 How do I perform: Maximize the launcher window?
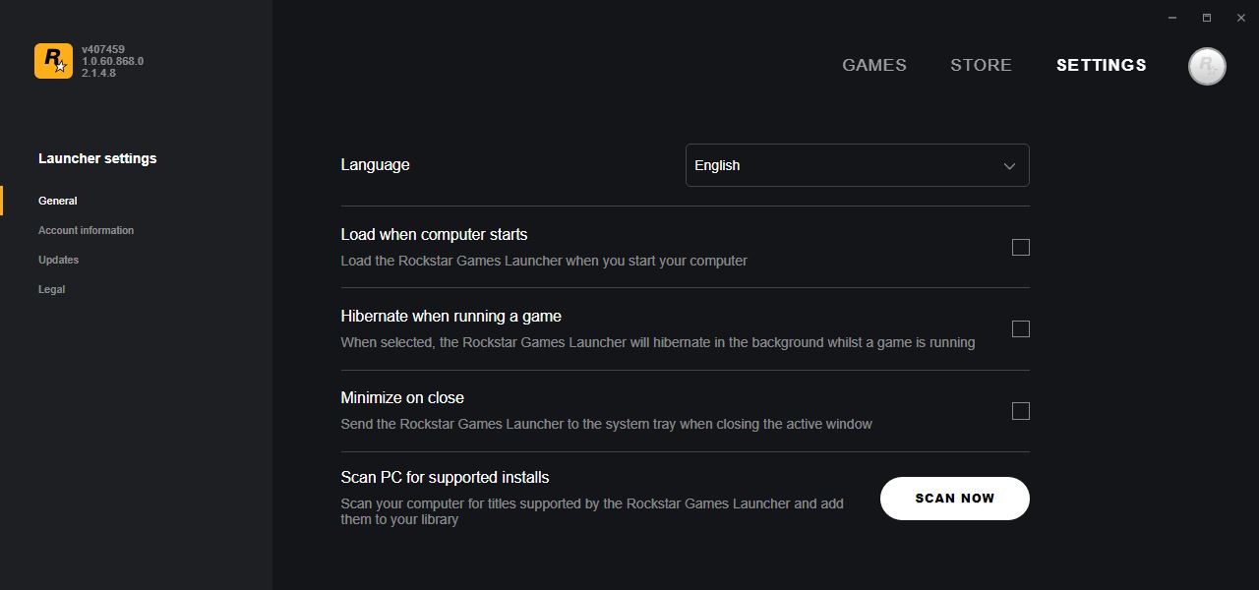(1207, 18)
